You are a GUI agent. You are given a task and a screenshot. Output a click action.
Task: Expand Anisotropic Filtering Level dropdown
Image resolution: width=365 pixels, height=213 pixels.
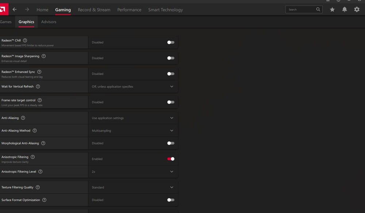pyautogui.click(x=172, y=172)
